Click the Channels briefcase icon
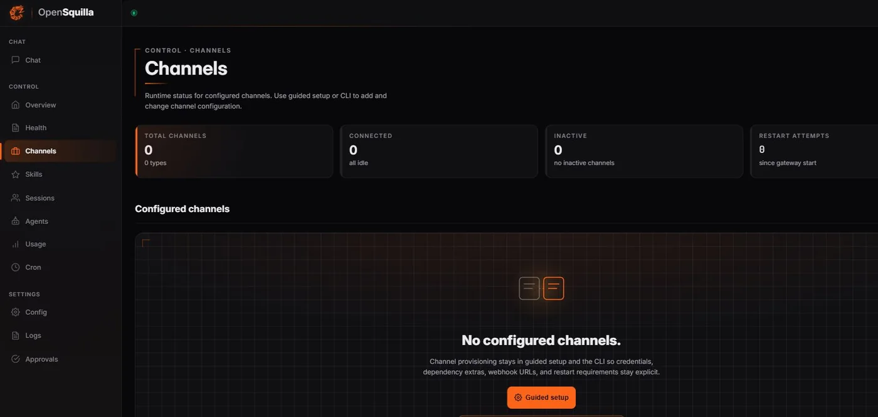 [x=16, y=151]
